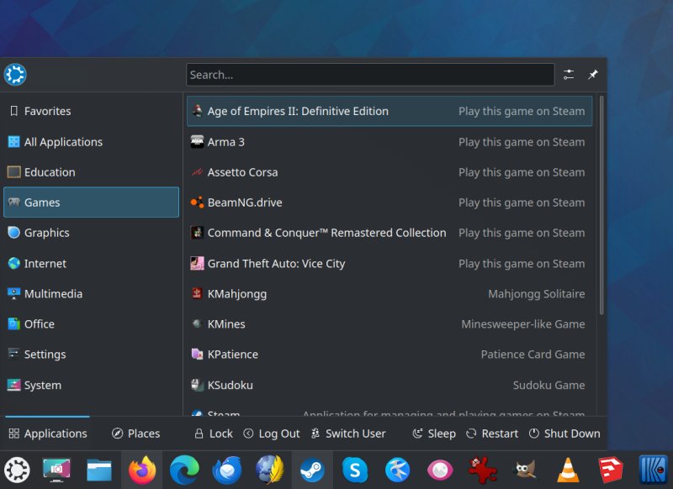This screenshot has height=489, width=673.
Task: Select the System category icon
Action: pos(14,385)
